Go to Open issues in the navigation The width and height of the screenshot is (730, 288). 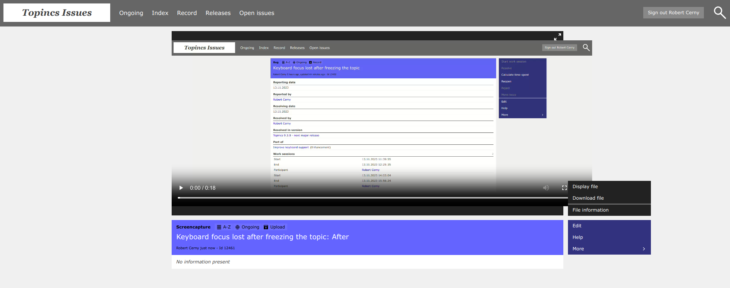(x=257, y=13)
